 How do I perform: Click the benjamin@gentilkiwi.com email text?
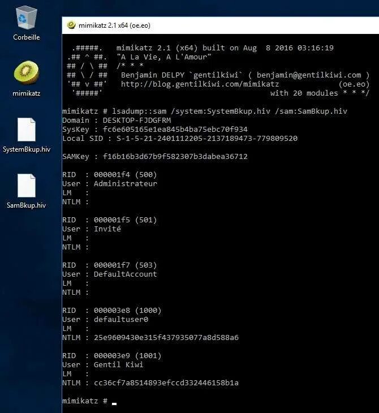(309, 75)
